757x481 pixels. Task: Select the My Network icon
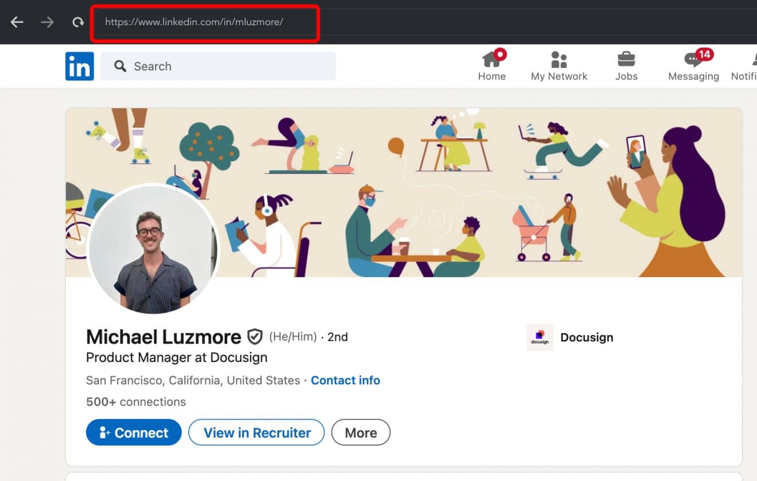click(x=559, y=59)
